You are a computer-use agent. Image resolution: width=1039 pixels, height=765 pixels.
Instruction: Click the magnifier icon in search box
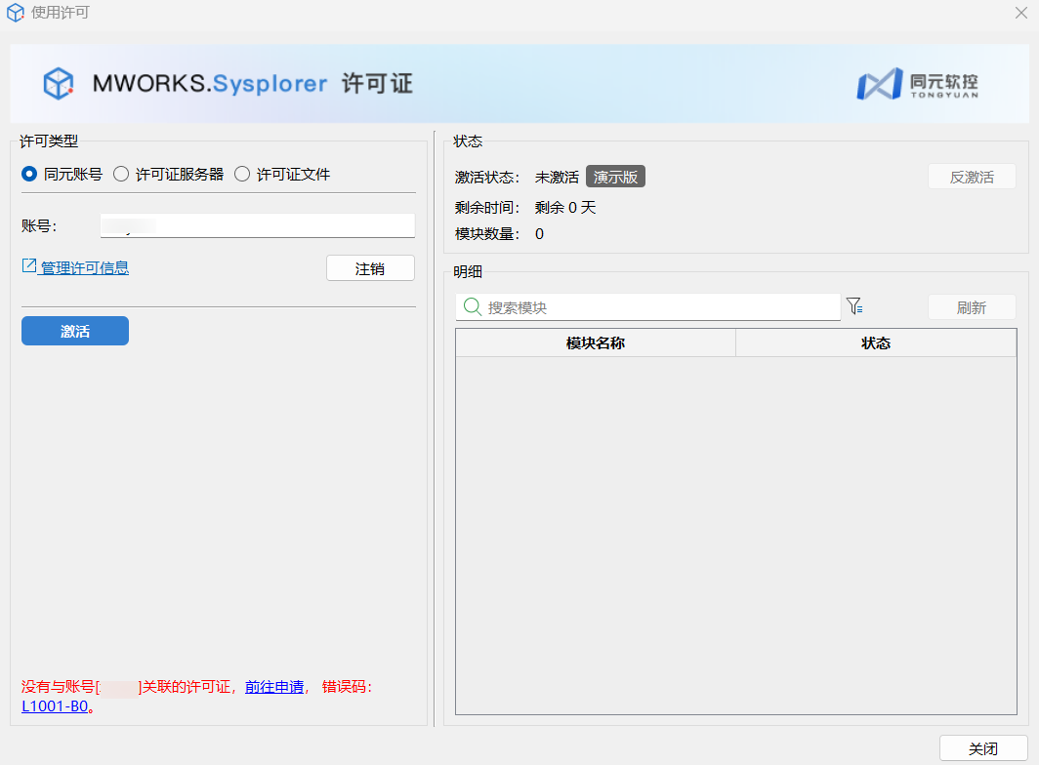tap(472, 307)
